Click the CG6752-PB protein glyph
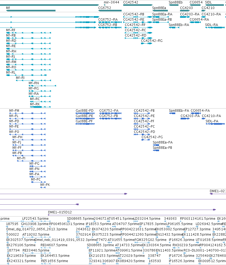Screen dimensions: 226x265 110,119
